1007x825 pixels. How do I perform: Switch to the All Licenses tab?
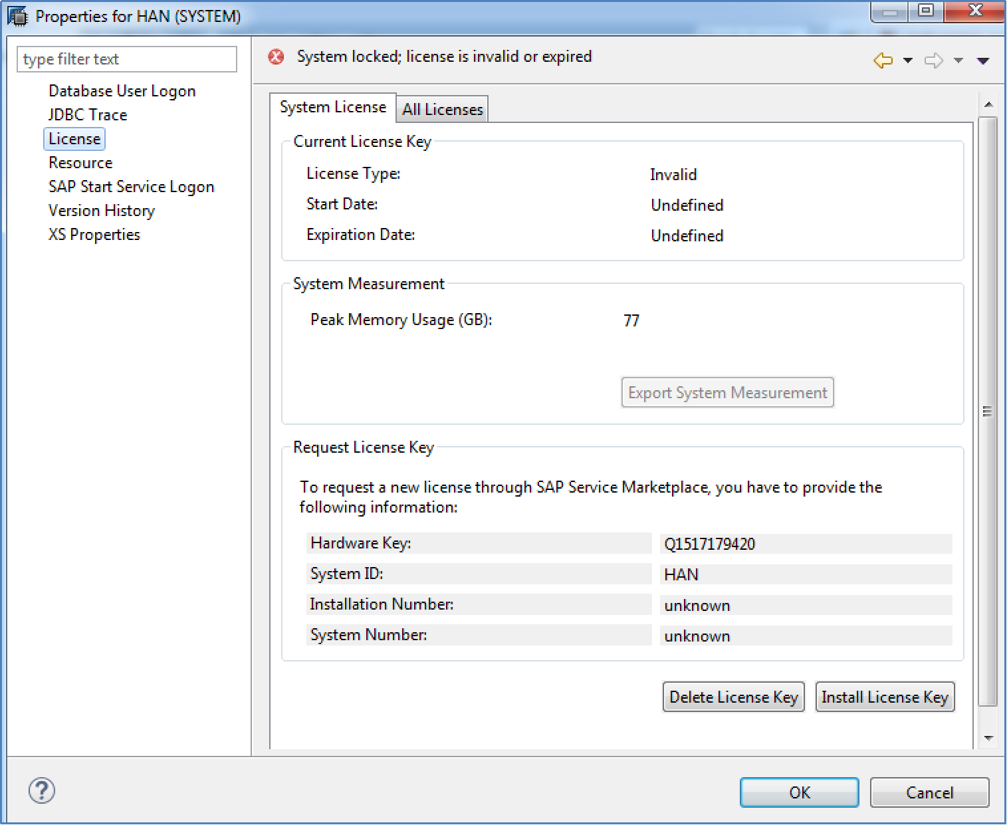[x=441, y=108]
